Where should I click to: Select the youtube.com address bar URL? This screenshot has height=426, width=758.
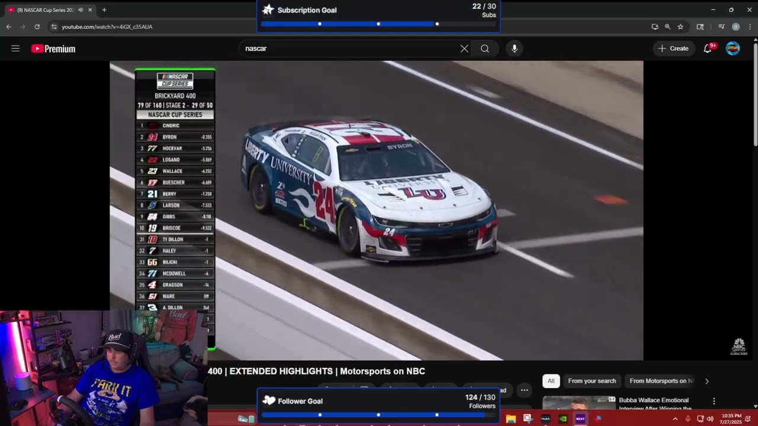click(x=107, y=27)
